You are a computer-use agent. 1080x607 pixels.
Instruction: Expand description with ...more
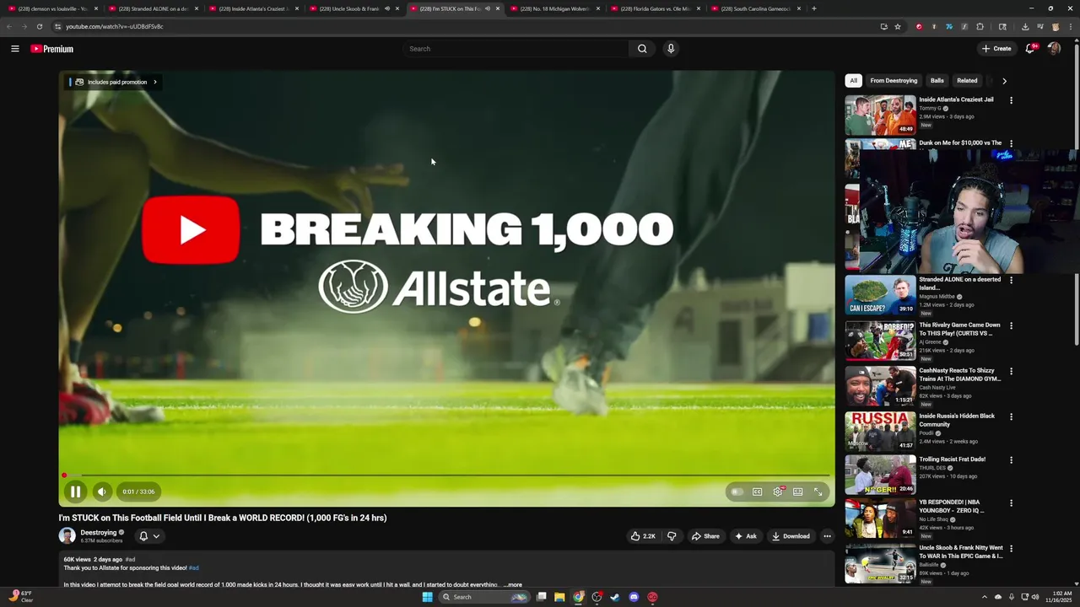tap(512, 584)
